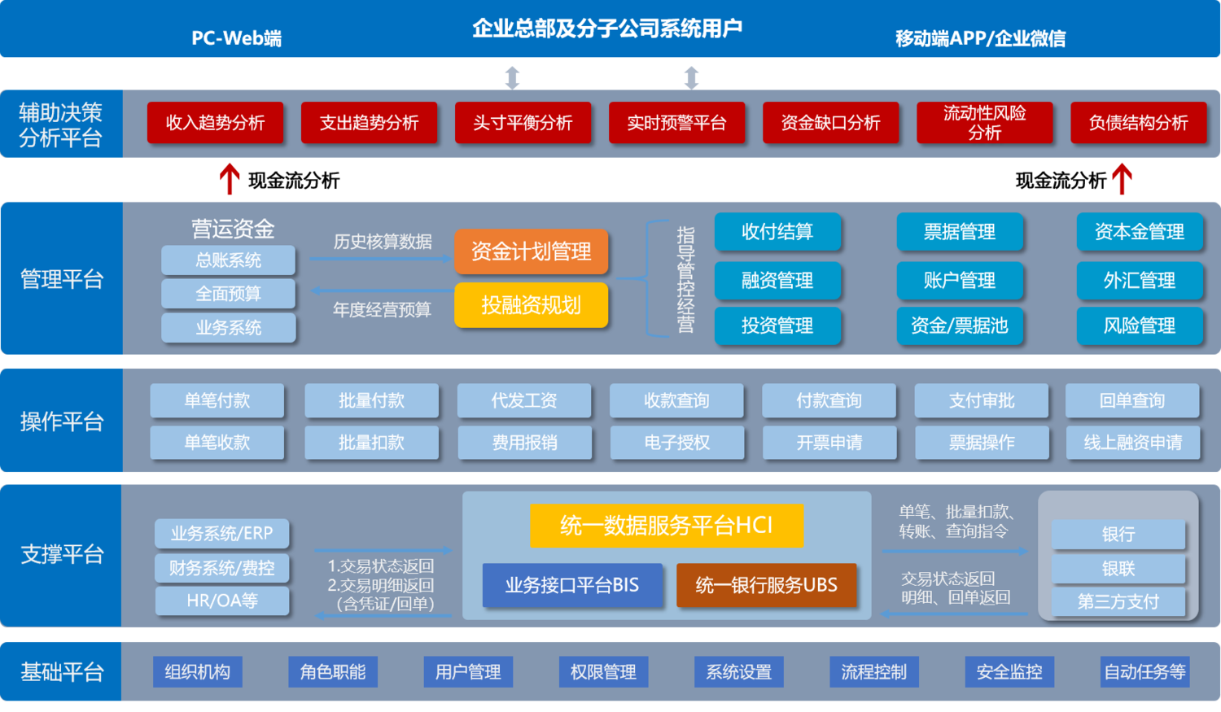Select the 电子授权 operation
This screenshot has width=1221, height=712.
[676, 443]
